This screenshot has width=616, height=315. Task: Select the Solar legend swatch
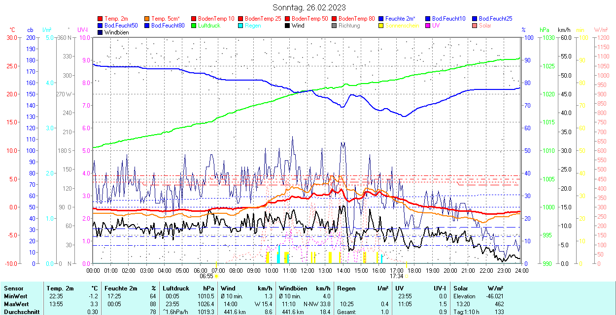pos(475,26)
